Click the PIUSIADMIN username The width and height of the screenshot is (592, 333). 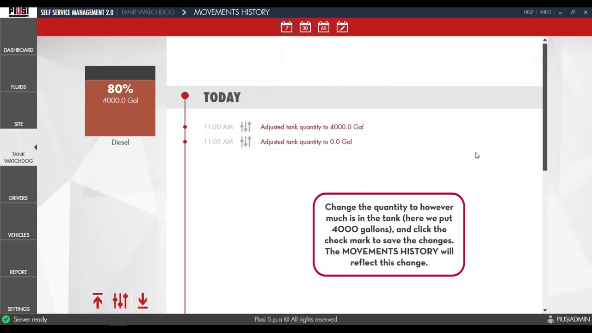pos(573,319)
